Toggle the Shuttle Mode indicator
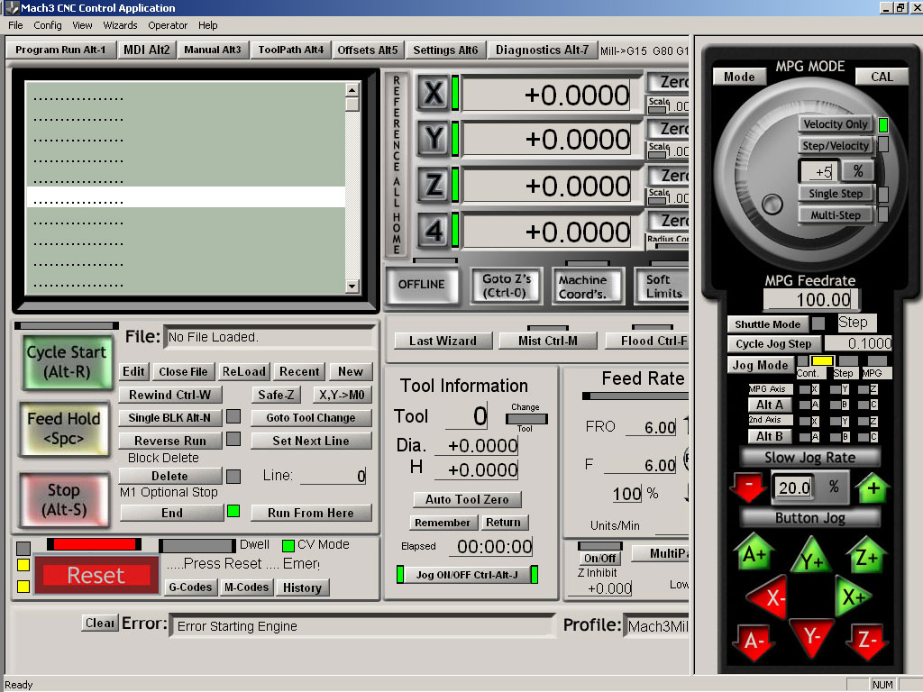Screen dimensions: 923x692 pos(818,323)
